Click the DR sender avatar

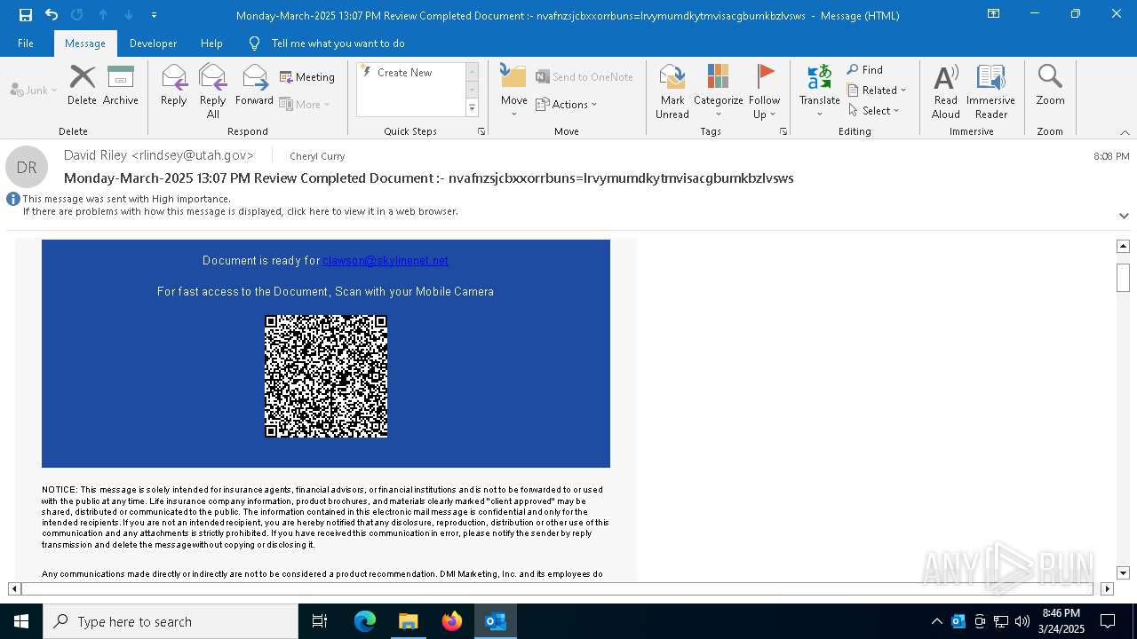[27, 167]
